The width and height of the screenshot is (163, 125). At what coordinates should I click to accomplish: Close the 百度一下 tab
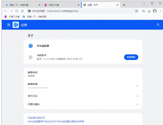click(39, 5)
